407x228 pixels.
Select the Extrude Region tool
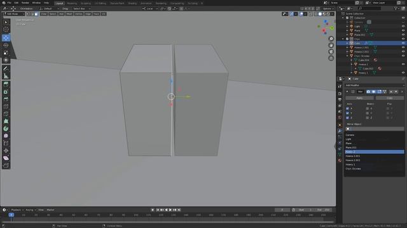[6, 84]
